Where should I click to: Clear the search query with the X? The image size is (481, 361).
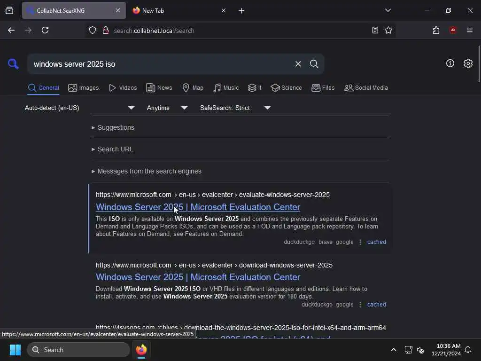point(298,64)
